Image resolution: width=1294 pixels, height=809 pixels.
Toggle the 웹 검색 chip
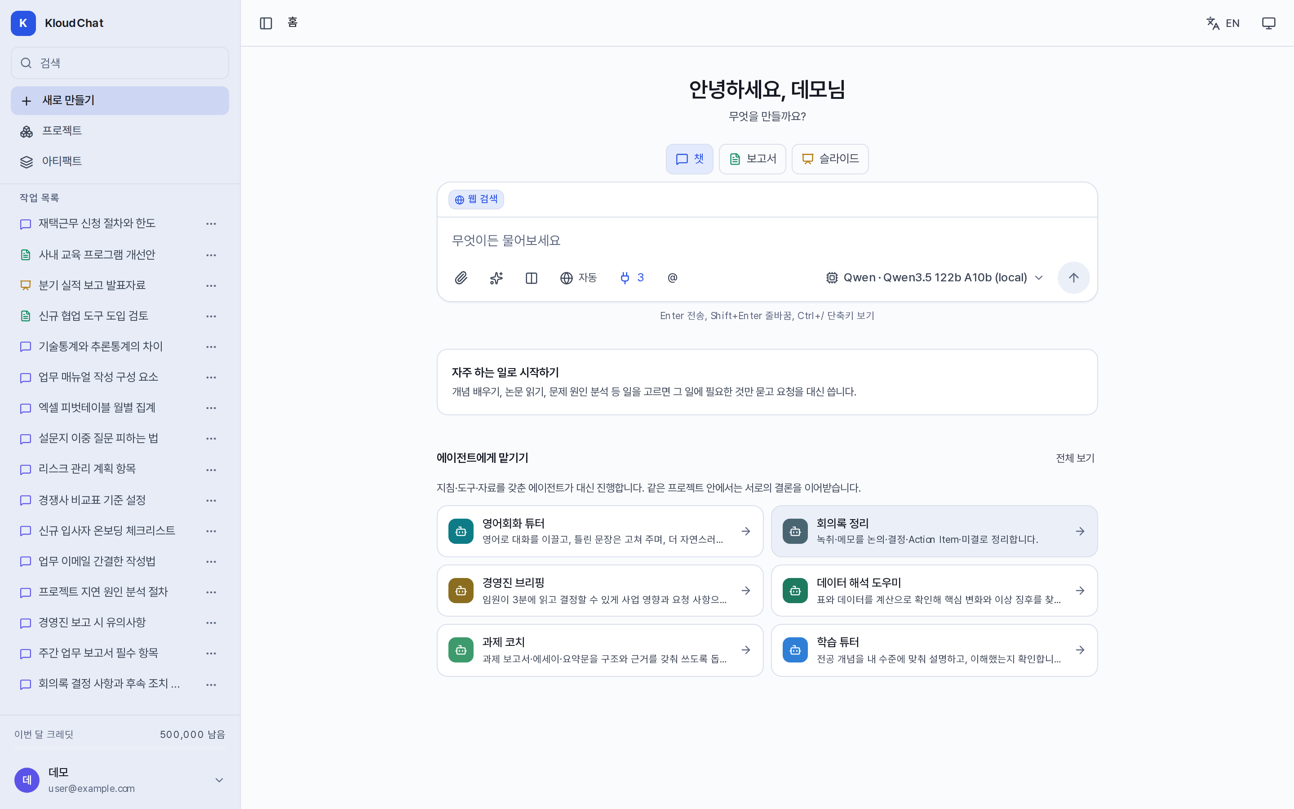coord(476,200)
